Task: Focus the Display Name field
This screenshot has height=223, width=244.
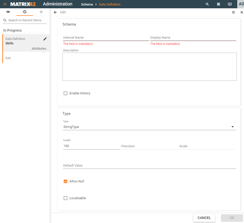Action: click(x=193, y=38)
